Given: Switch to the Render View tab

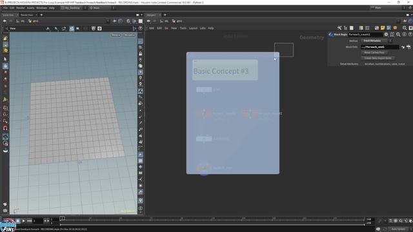Looking at the screenshot, I should [x=27, y=15].
